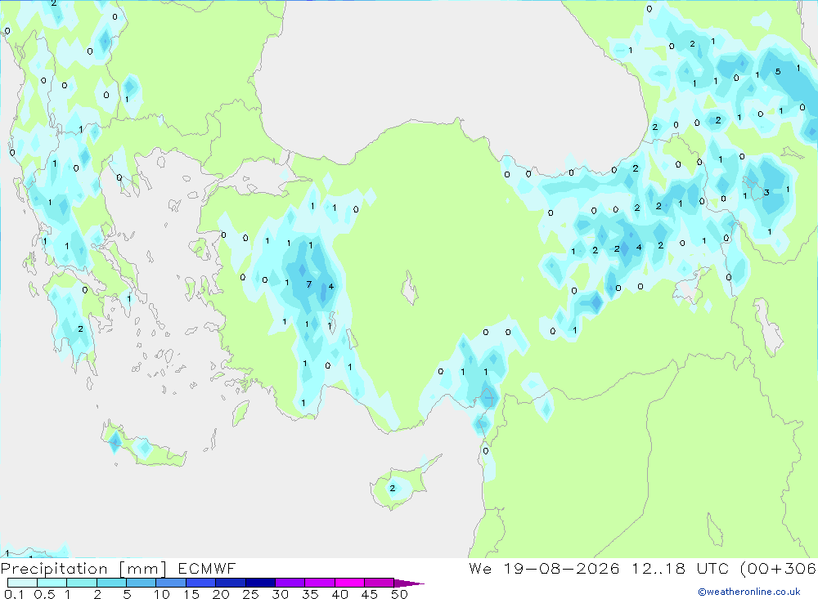Viewport: 818px width, 599px height.
Task: Click the legend tick label "40"
Action: click(x=340, y=594)
